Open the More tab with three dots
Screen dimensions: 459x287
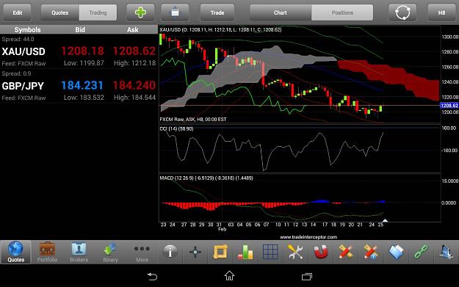(142, 252)
